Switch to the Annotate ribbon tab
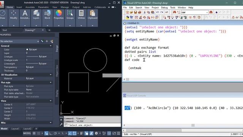The height and width of the screenshot is (137, 243). [30, 7]
